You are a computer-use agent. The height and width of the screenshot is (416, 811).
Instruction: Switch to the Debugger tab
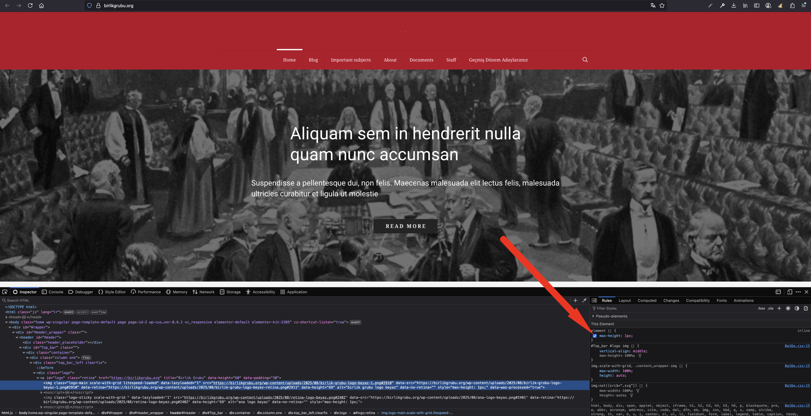click(x=81, y=292)
